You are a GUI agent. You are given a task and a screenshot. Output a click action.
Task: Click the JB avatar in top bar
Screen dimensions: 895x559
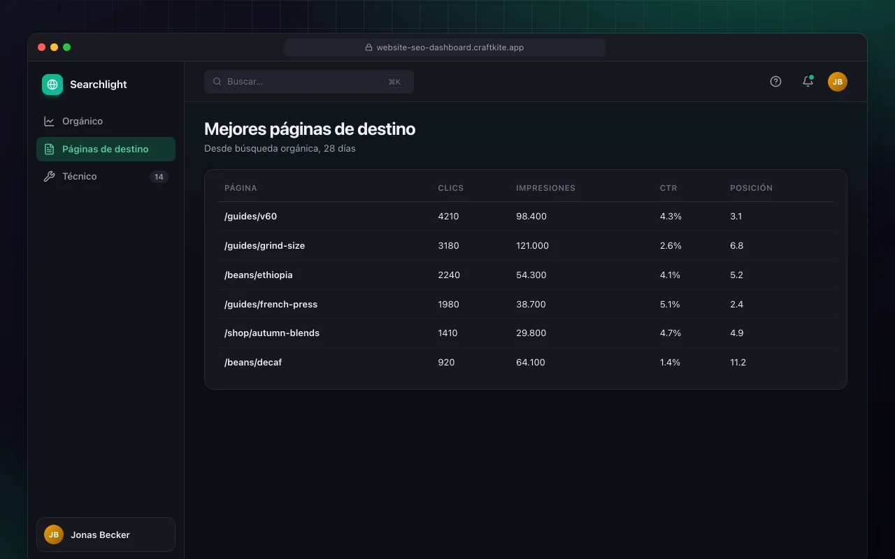coord(838,82)
